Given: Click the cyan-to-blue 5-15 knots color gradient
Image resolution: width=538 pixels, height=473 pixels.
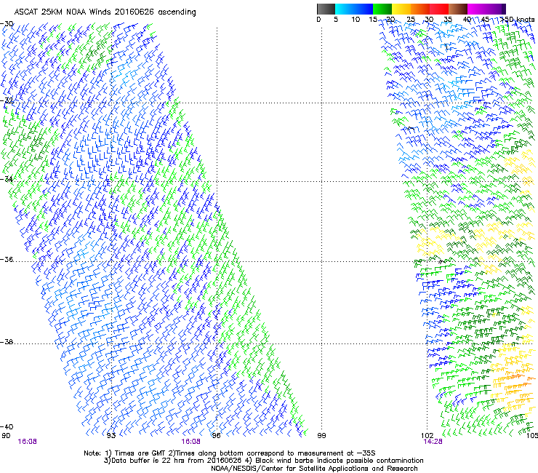Looking at the screenshot, I should click(354, 9).
